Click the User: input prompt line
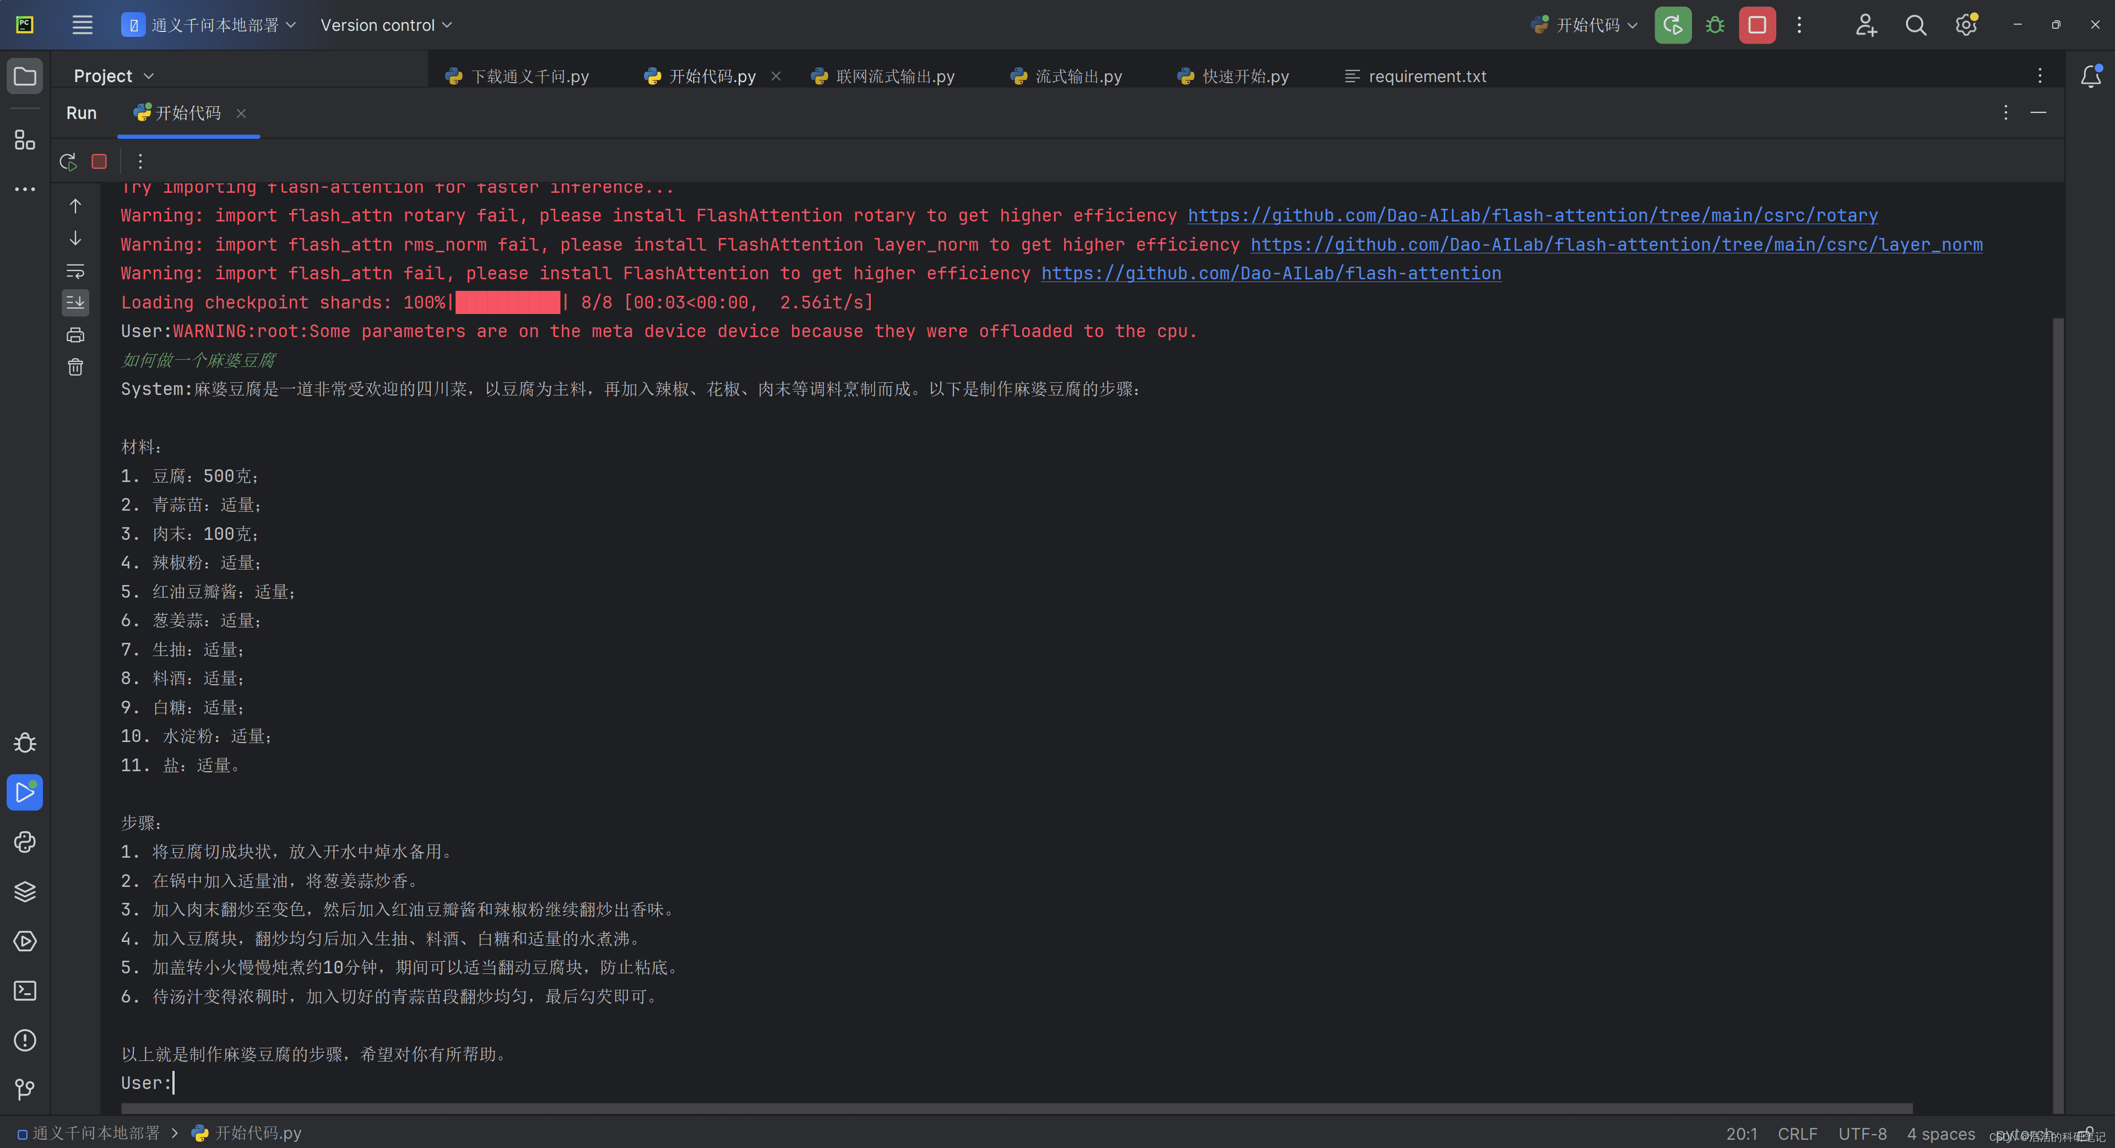The height and width of the screenshot is (1148, 2115). coord(148,1083)
